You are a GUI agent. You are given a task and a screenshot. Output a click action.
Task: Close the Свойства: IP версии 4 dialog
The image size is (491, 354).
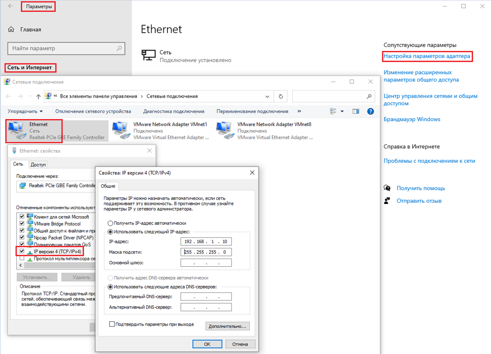(252, 173)
